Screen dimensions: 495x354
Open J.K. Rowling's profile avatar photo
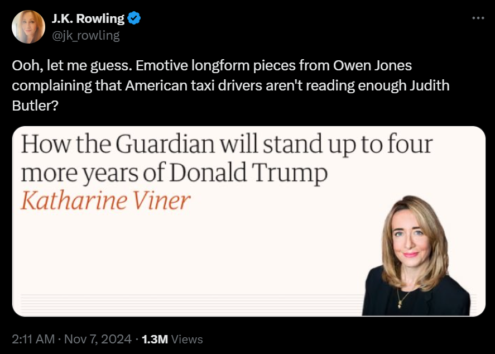(28, 26)
